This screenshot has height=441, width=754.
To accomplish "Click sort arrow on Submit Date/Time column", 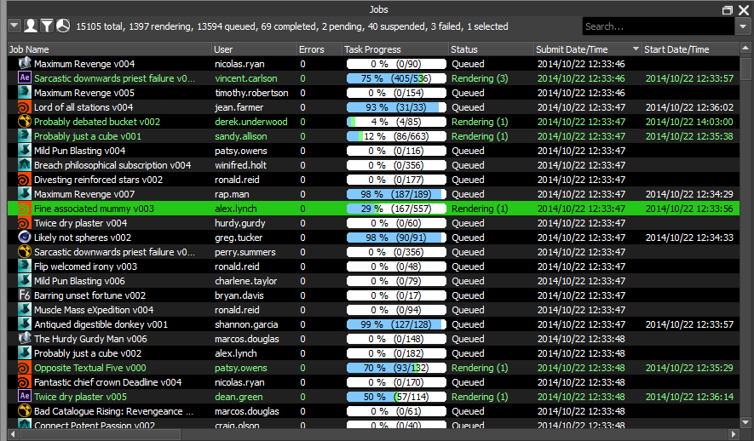I will click(635, 49).
